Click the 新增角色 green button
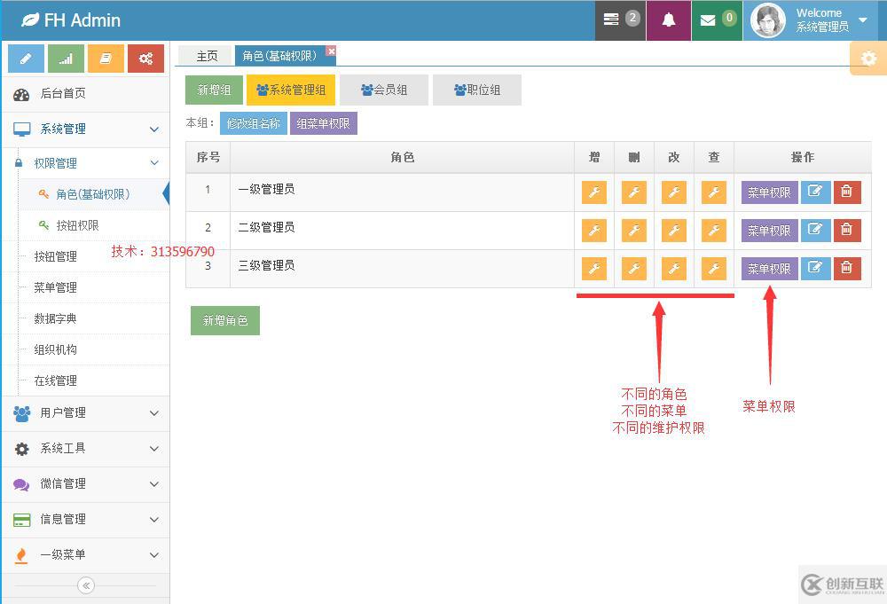The image size is (887, 604). [224, 320]
